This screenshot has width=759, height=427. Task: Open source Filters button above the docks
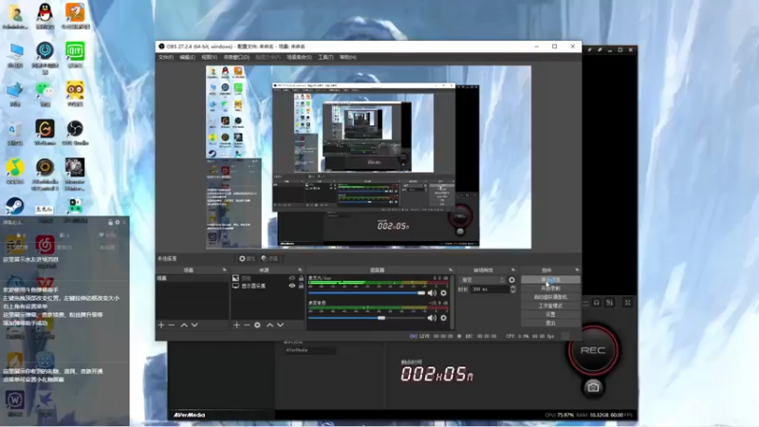pos(269,258)
